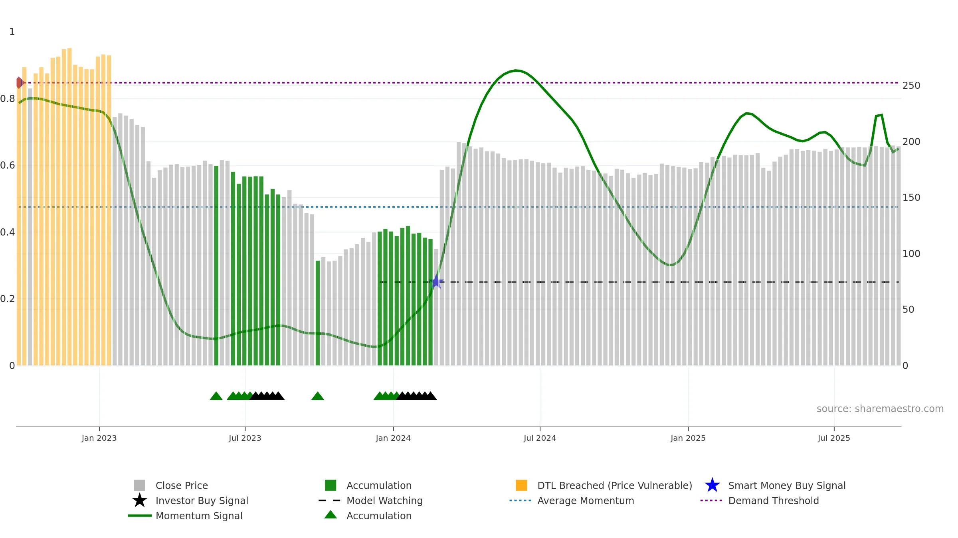Click the first green triangle before Jul 2023
This screenshot has width=958, height=538.
click(x=216, y=396)
